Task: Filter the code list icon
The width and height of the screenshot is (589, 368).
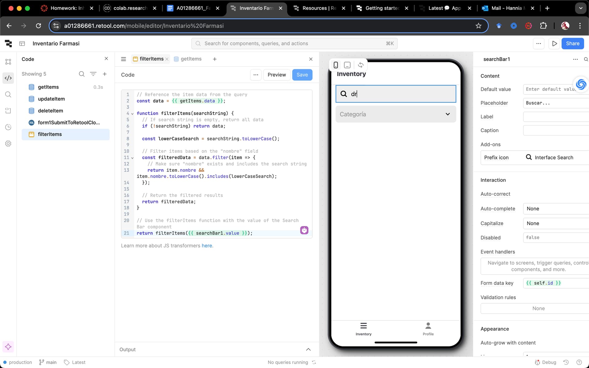Action: click(x=93, y=74)
